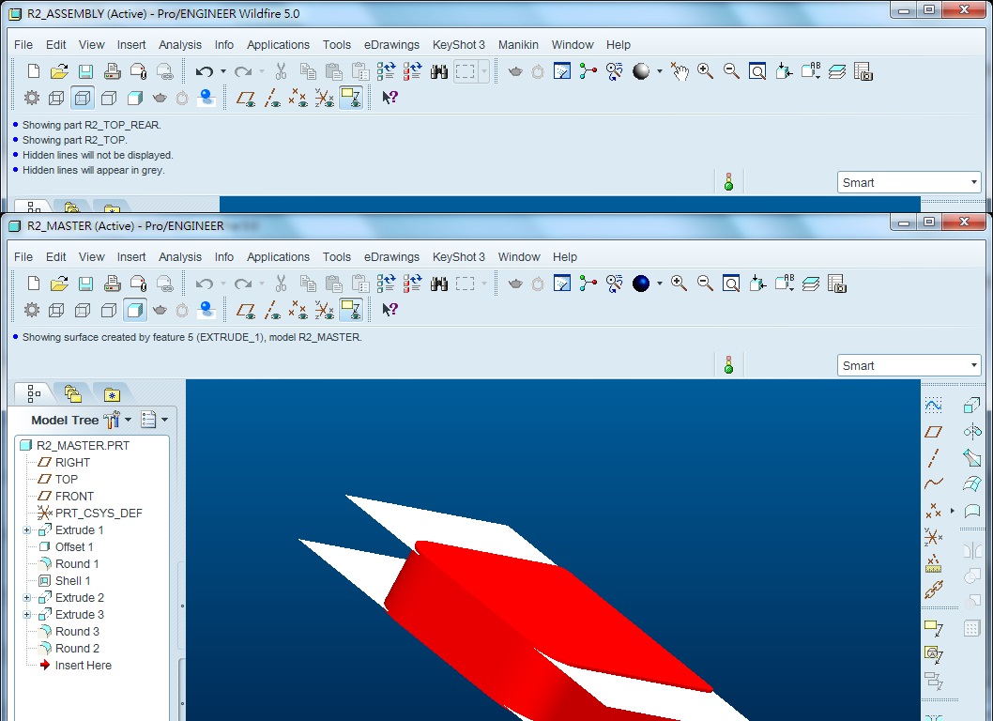Screen dimensions: 993x721
Task: Expand Extrude 3 in model tree
Action: (x=26, y=615)
